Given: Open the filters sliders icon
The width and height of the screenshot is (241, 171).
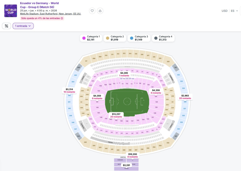Looking at the screenshot, I should (x=6, y=26).
